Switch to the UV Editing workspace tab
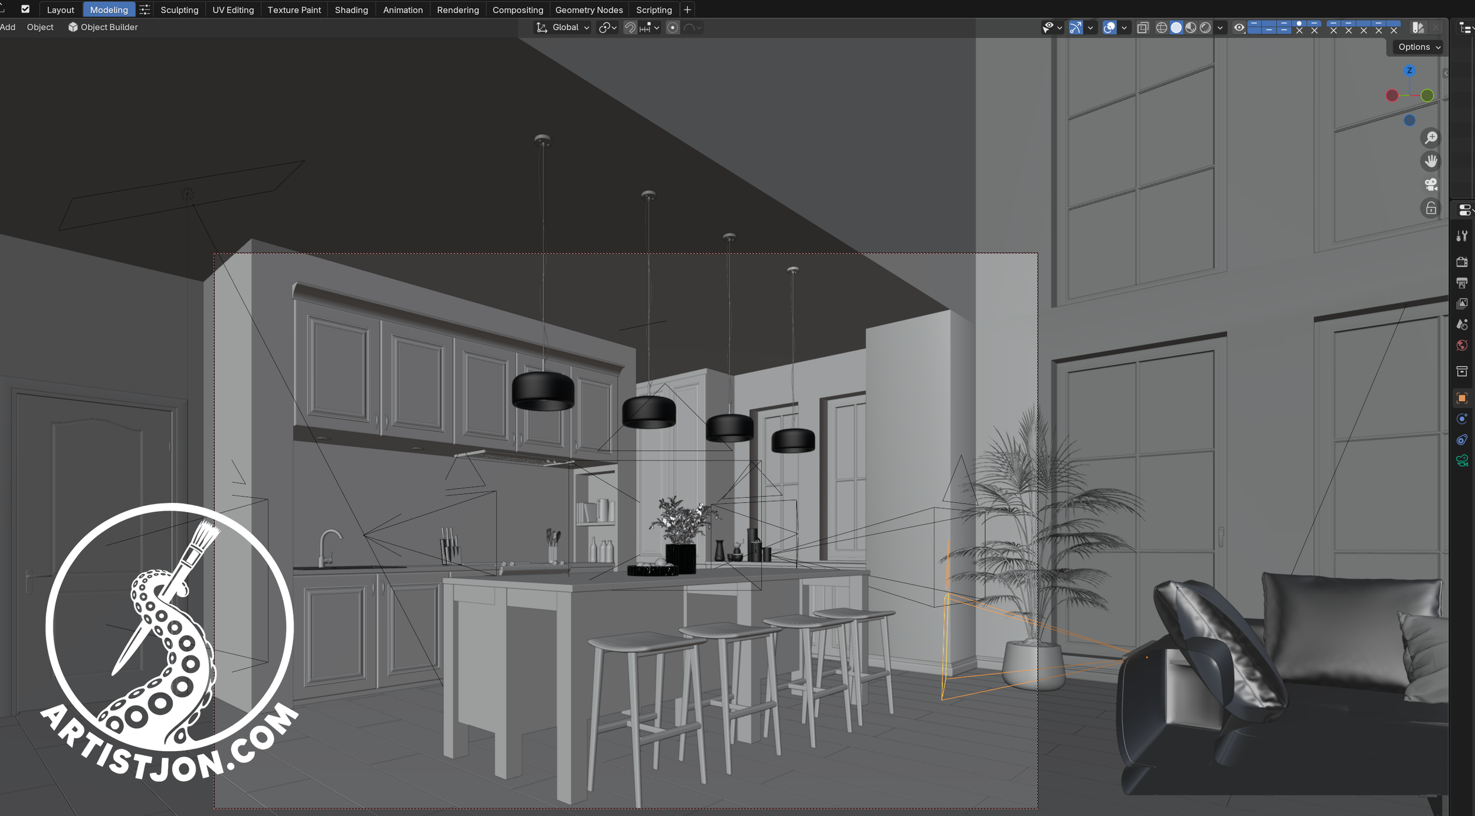1475x816 pixels. point(233,10)
